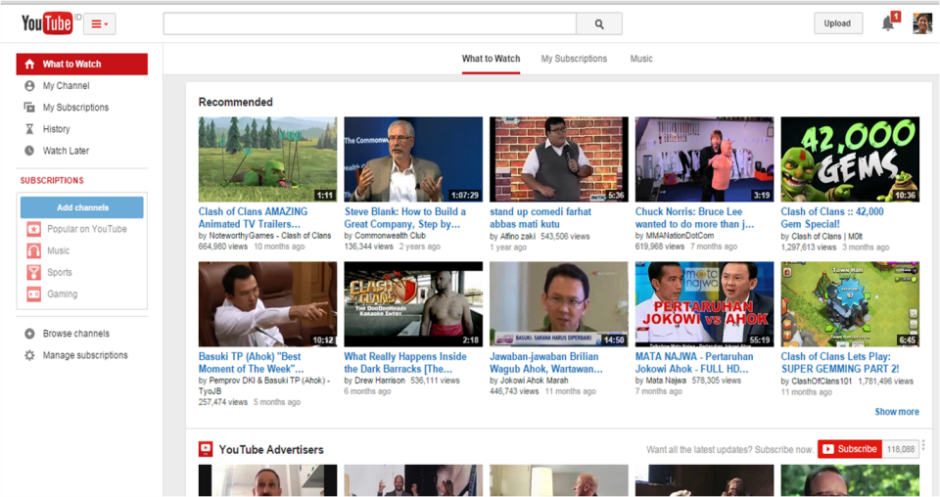Click Clash of Clans 42,000 Gem Special title

click(x=832, y=218)
